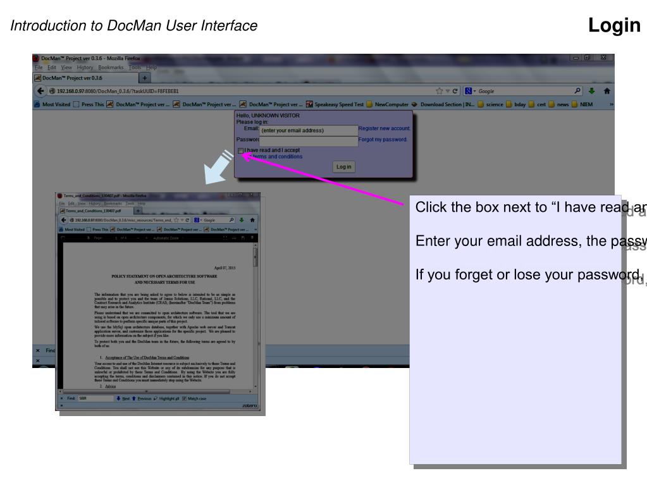Click Previous in PDF find bar
This screenshot has width=647, height=485.
tap(142, 398)
